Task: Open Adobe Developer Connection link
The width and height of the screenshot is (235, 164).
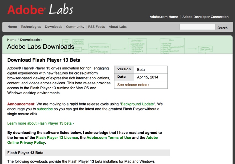Action: tap(205, 17)
